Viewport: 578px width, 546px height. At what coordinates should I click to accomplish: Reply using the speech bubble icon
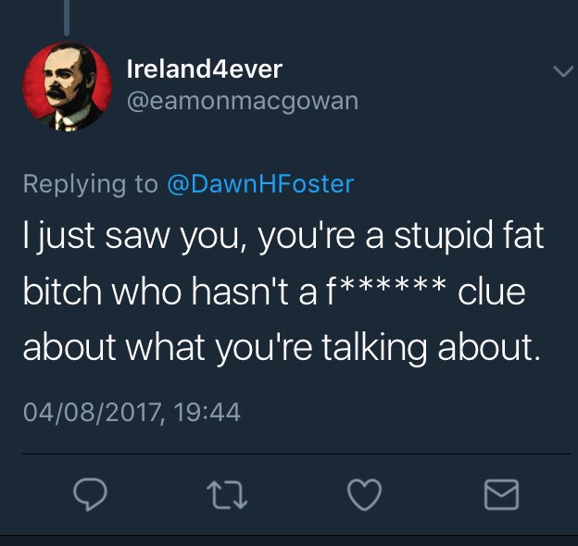coord(91,494)
